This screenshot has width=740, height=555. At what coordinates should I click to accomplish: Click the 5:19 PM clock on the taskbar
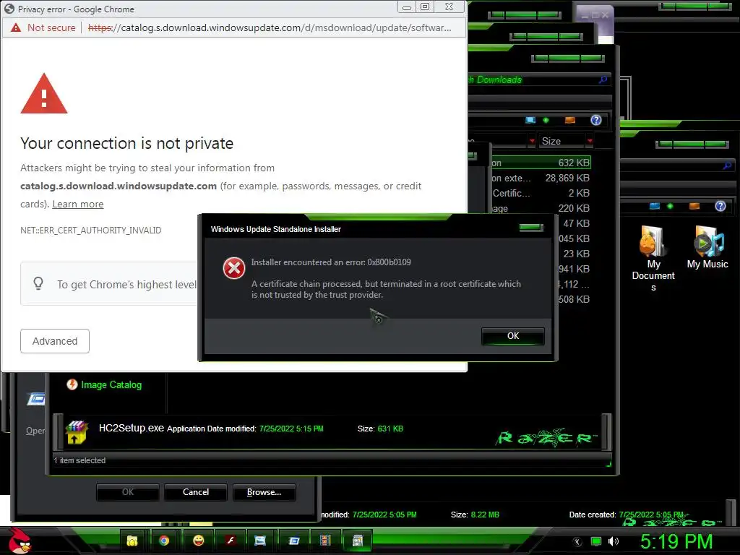coord(676,541)
